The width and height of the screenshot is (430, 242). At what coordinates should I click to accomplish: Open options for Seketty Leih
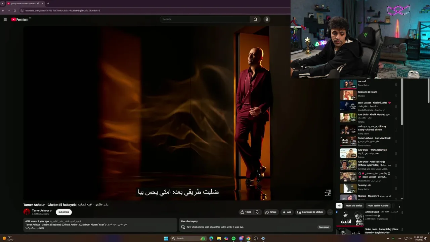pos(396,189)
